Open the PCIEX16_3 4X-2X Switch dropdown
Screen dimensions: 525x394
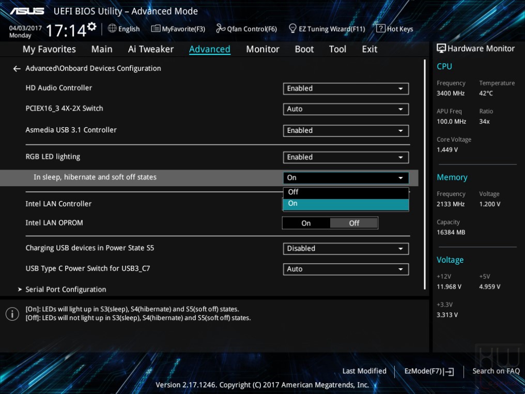pyautogui.click(x=346, y=109)
